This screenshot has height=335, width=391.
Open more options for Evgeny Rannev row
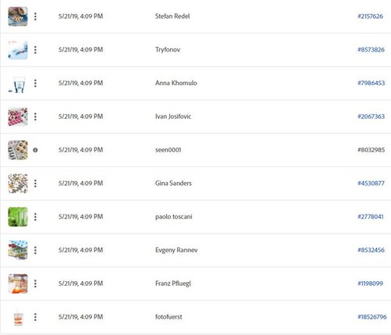pos(35,250)
